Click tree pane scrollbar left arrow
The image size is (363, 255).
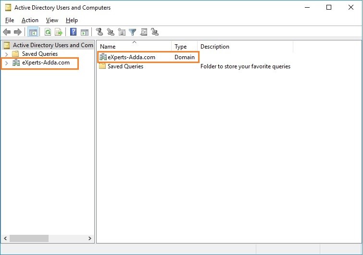click(x=5, y=238)
